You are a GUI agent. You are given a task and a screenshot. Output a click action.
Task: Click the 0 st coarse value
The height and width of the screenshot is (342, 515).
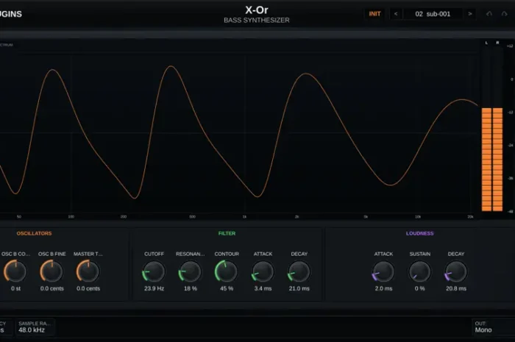[15, 288]
